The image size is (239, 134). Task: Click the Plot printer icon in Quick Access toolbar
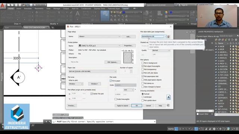point(31,5)
